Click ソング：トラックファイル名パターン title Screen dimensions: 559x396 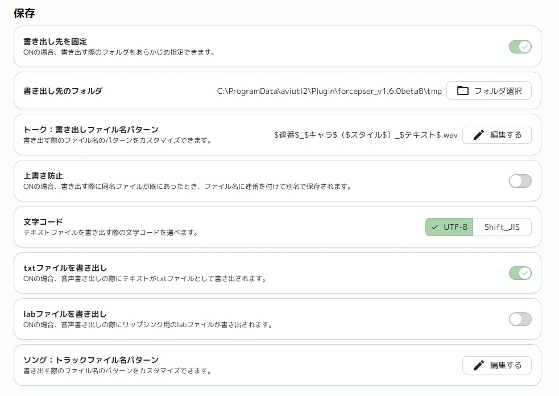pyautogui.click(x=91, y=360)
